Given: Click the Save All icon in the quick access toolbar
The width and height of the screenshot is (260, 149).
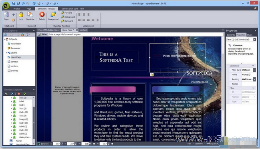Looking at the screenshot, I should point(18,3).
